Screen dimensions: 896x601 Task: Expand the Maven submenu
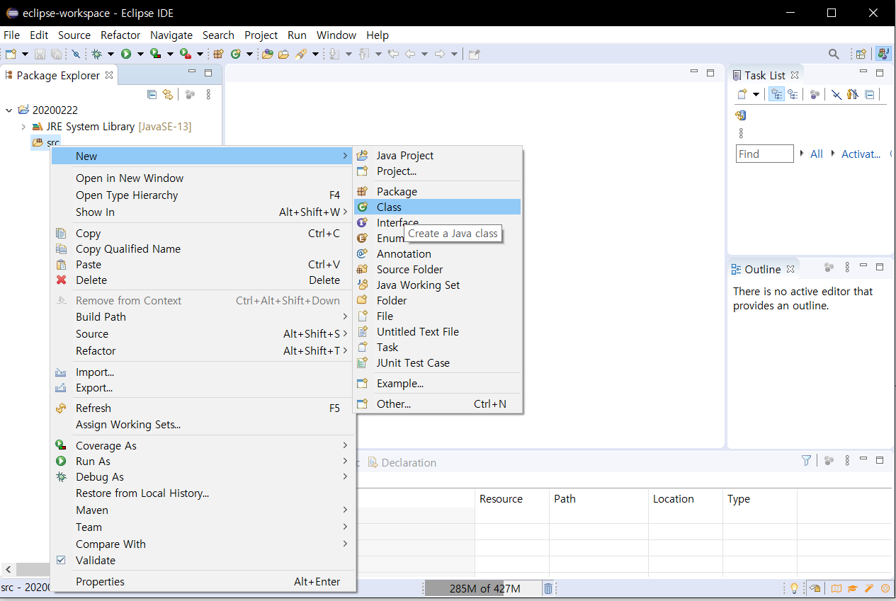[x=202, y=510]
